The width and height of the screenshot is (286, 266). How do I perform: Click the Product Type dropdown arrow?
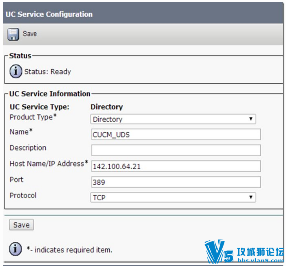tap(251, 119)
